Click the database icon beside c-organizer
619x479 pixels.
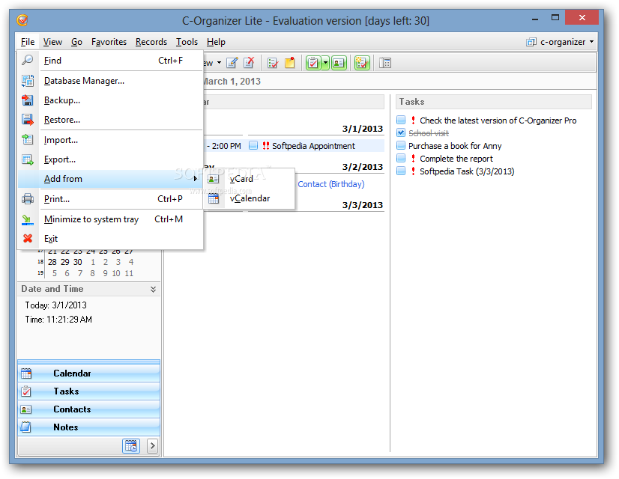(x=531, y=42)
